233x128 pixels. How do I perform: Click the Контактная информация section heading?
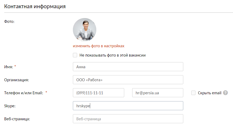pos(35,6)
